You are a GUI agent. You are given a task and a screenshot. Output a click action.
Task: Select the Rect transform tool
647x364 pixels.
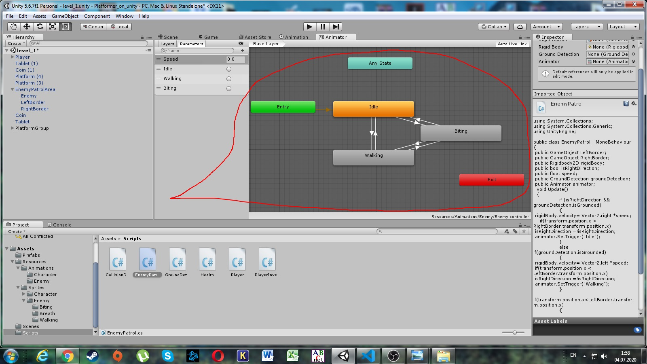coord(66,27)
